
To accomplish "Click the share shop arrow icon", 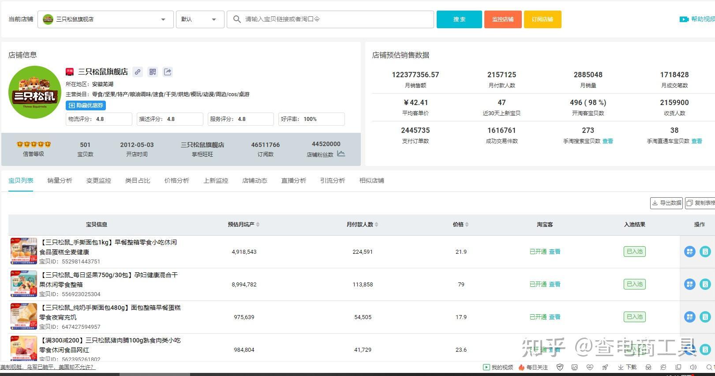I will [168, 72].
